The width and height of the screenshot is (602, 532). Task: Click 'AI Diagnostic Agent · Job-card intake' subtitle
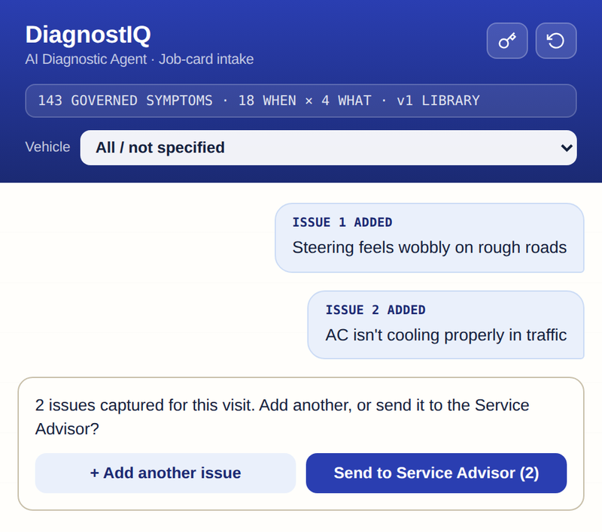click(x=139, y=59)
